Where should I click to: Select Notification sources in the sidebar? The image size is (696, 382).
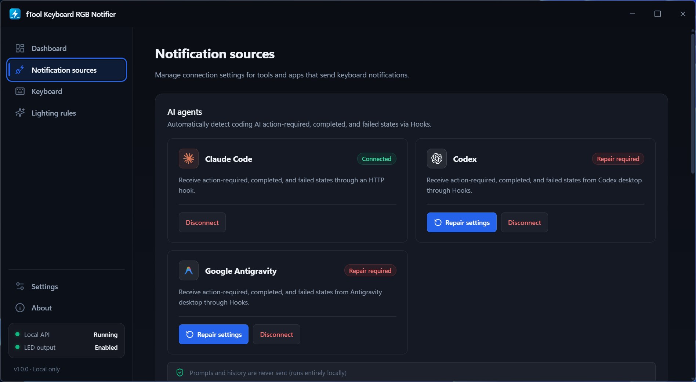66,70
